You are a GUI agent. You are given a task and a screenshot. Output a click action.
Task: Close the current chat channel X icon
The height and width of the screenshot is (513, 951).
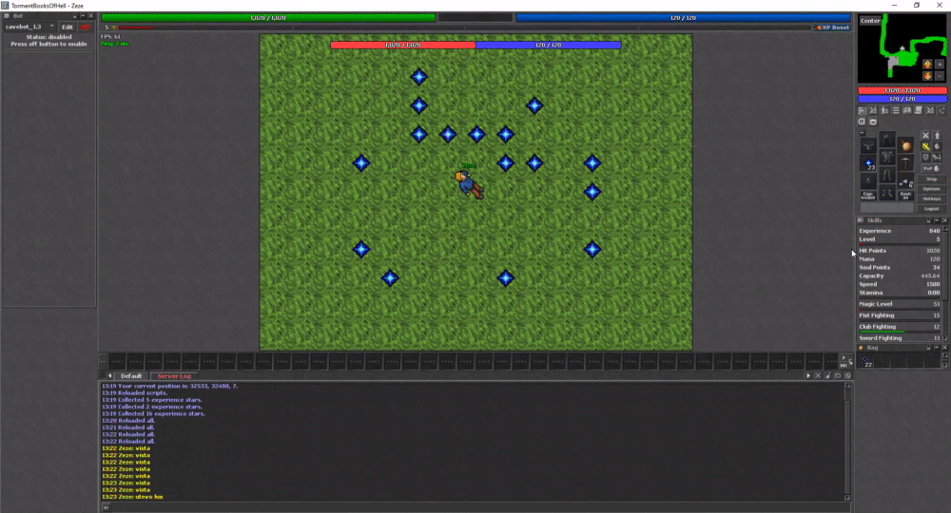click(x=818, y=375)
